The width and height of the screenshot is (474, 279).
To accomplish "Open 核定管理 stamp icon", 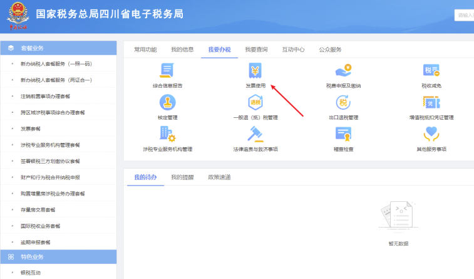I will (x=167, y=102).
